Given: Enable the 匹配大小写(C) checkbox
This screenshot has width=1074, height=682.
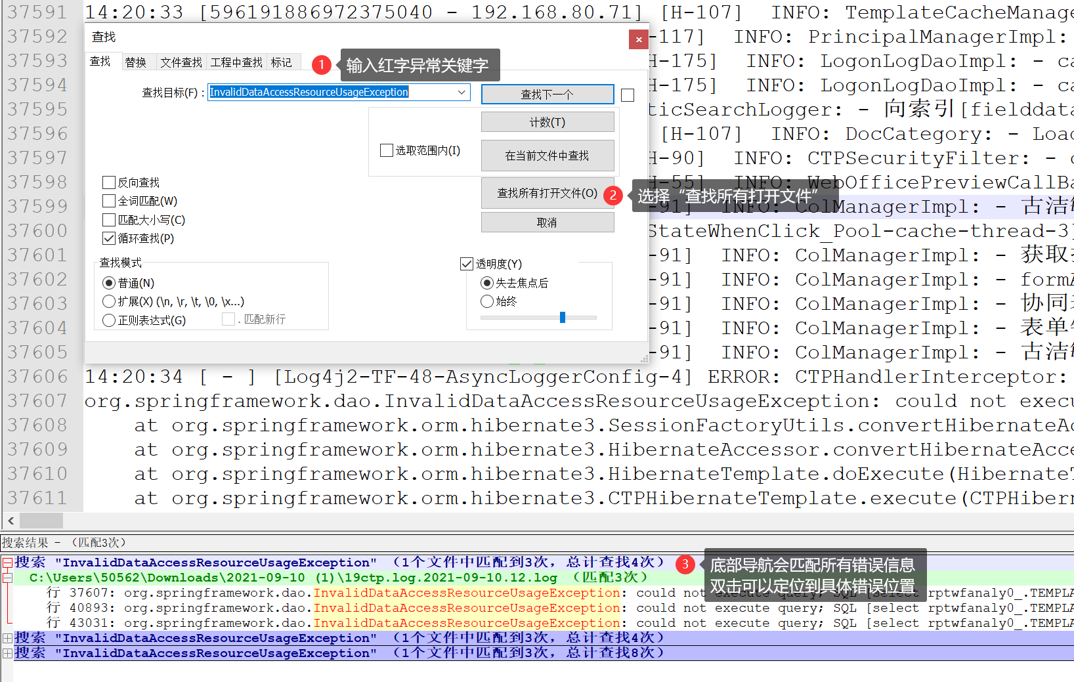Looking at the screenshot, I should [x=109, y=220].
